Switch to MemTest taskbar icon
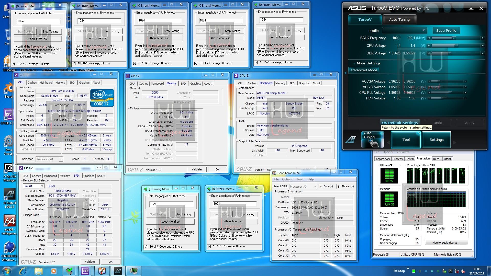 [x=69, y=271]
